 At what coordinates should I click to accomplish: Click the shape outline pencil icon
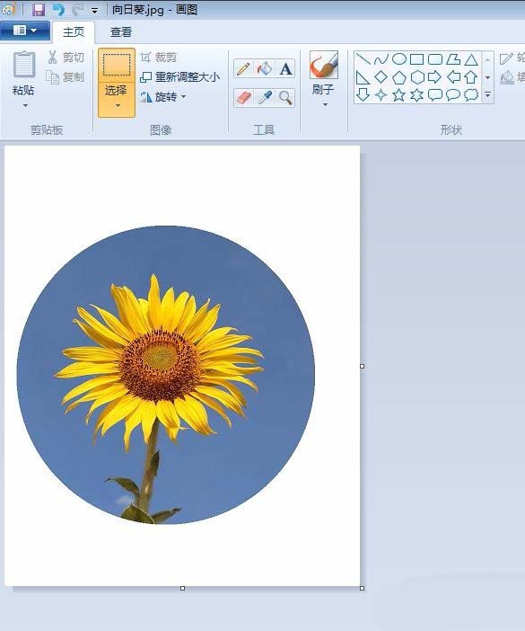[x=506, y=58]
